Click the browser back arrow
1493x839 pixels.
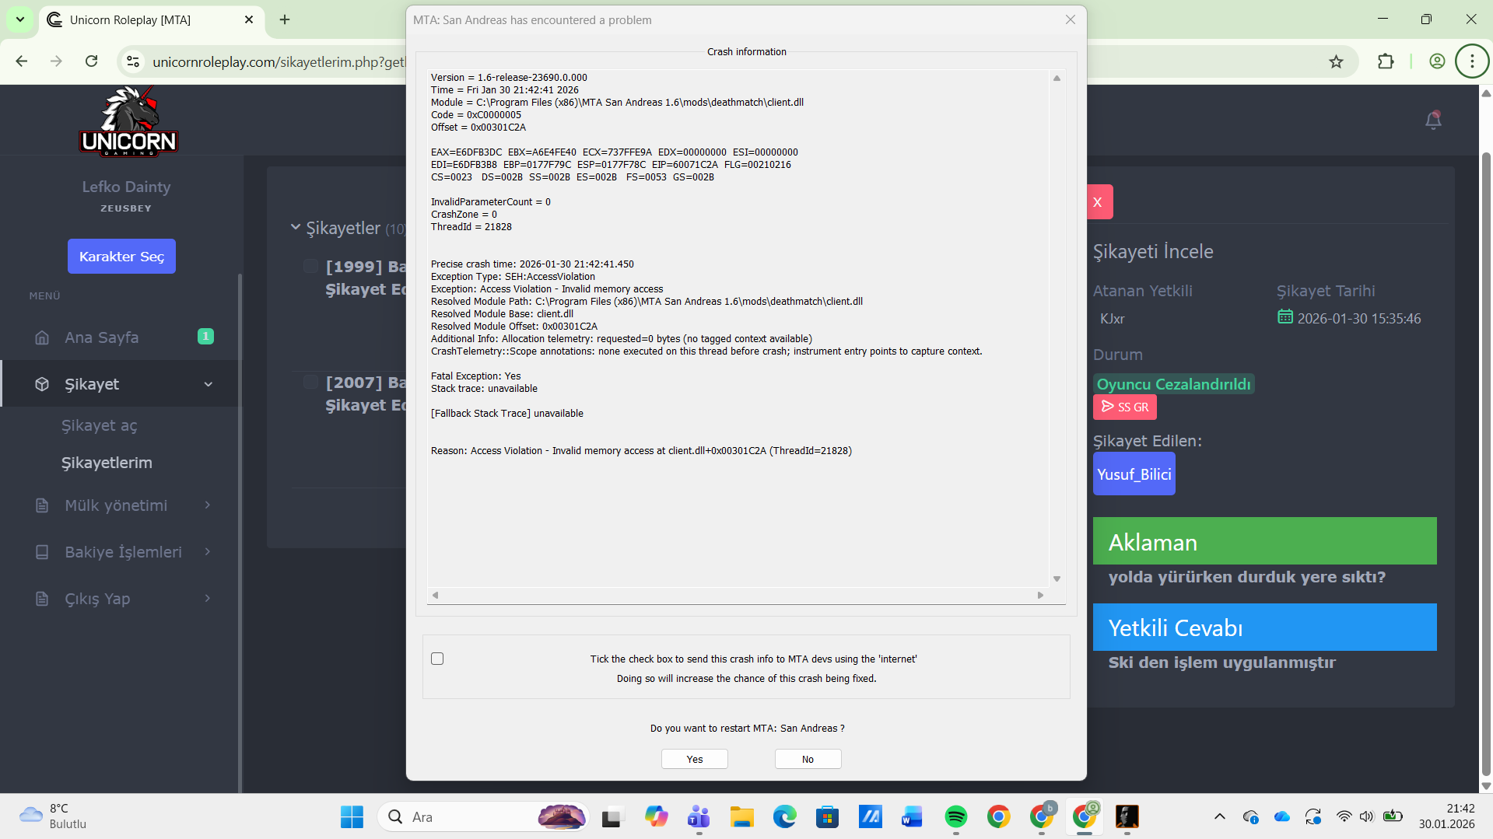click(22, 61)
